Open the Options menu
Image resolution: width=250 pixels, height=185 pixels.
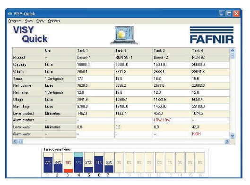(x=54, y=21)
